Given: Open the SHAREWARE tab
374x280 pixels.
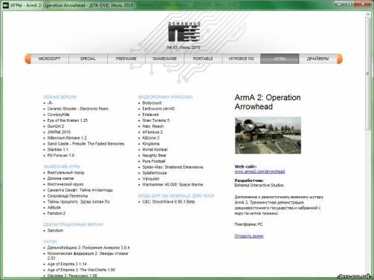Looking at the screenshot, I should (x=164, y=59).
